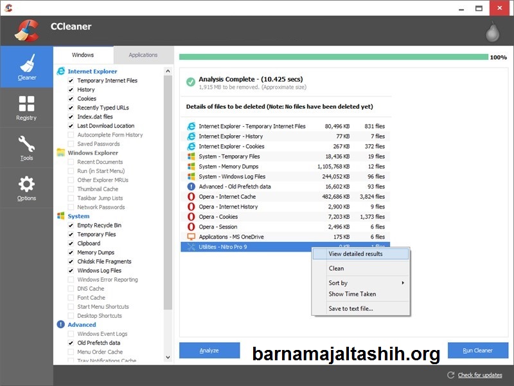This screenshot has height=386, width=514.
Task: Click Opera icon beside Opera - Session result
Action: pyautogui.click(x=191, y=227)
